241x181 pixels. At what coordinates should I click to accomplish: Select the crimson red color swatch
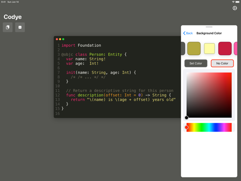225,49
